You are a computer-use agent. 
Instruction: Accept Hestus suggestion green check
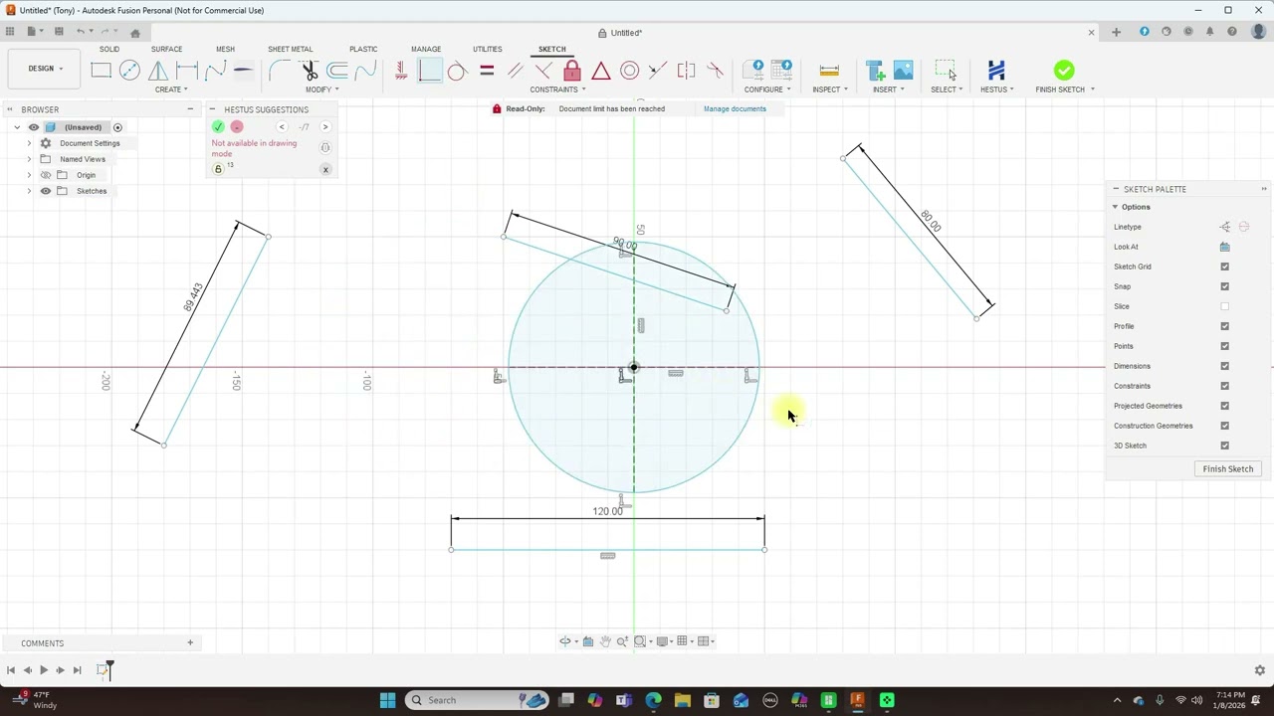tap(218, 126)
